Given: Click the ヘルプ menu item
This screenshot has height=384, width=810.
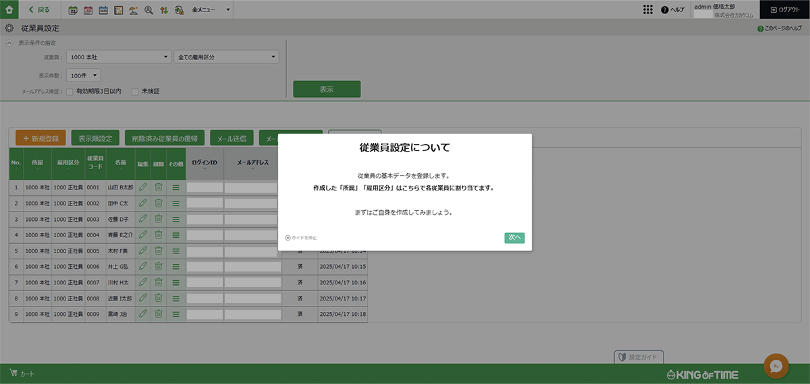Looking at the screenshot, I should point(672,9).
